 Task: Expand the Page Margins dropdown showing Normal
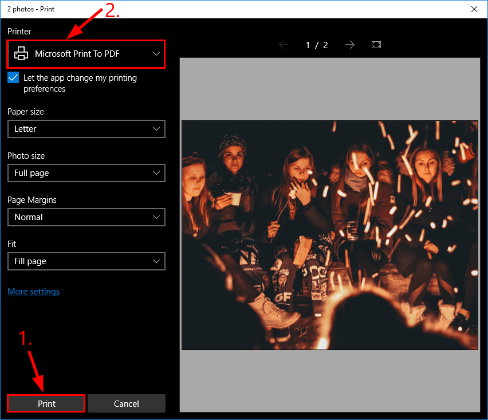click(86, 217)
